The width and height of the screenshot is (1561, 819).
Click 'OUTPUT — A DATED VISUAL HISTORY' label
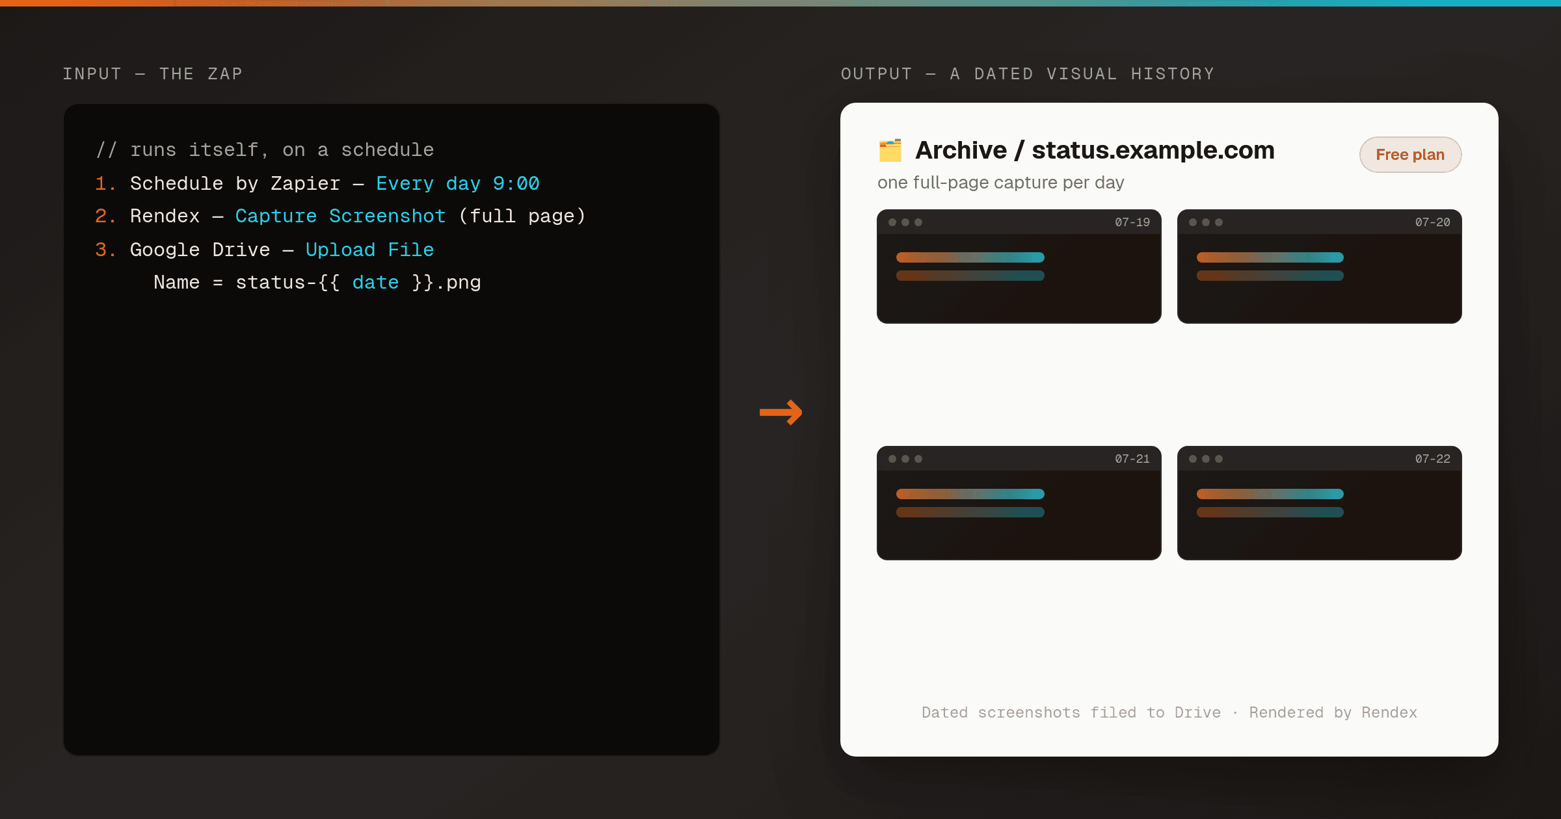coord(1028,74)
